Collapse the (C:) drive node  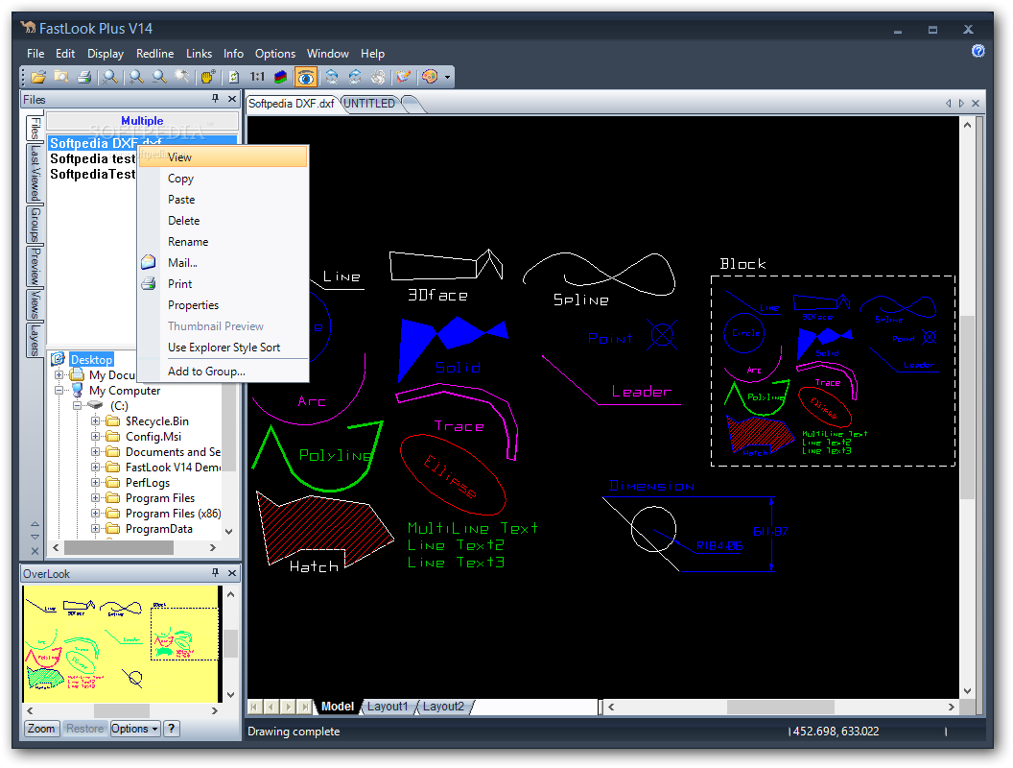pos(77,406)
